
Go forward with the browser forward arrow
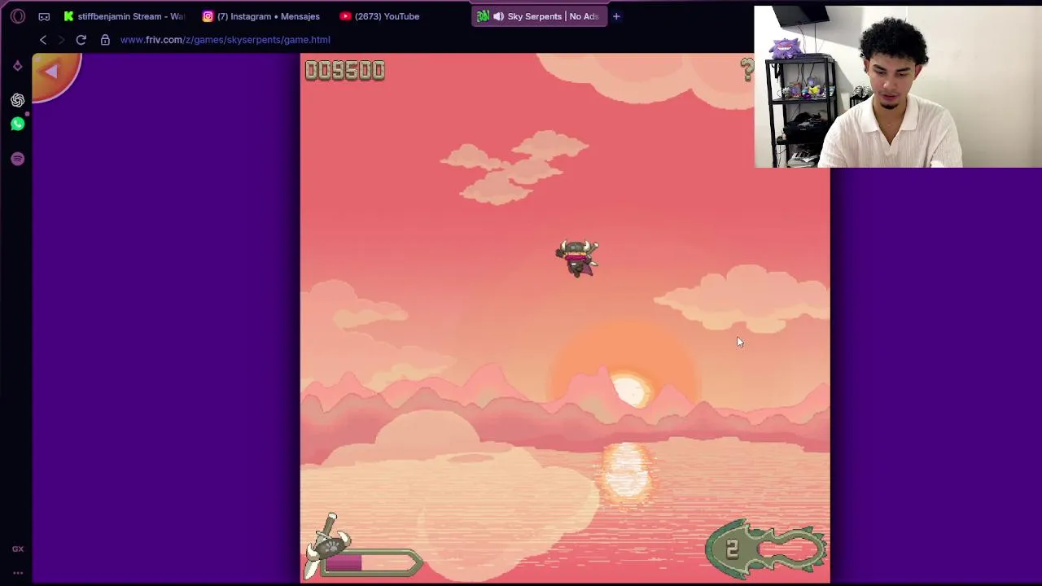coord(62,39)
